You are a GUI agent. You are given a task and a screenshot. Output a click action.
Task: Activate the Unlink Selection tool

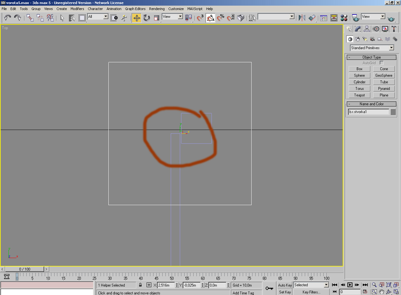tap(40, 18)
